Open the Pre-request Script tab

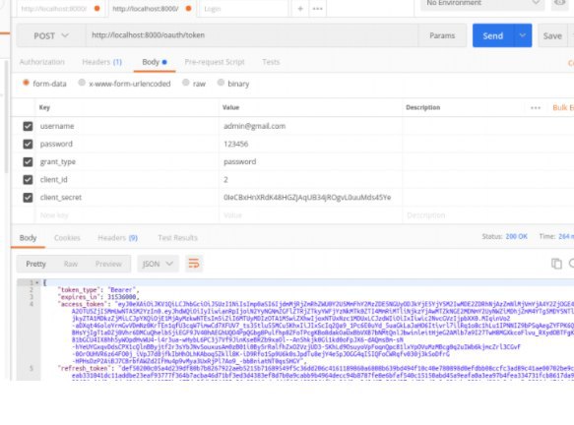click(x=215, y=62)
